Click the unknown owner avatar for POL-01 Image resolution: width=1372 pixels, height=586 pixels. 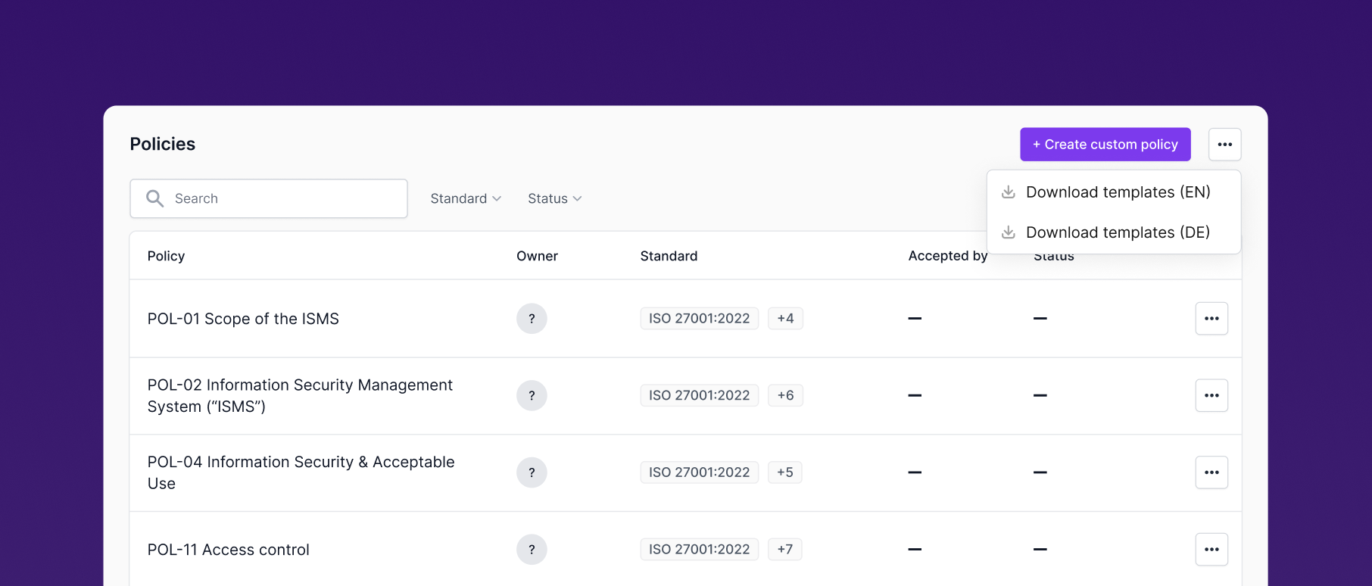[532, 319]
